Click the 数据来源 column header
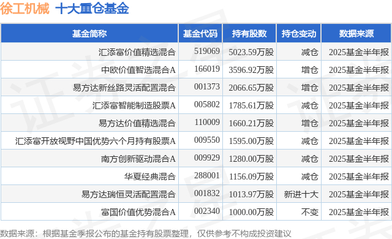The width and height of the screenshot is (392, 239). tap(356, 34)
